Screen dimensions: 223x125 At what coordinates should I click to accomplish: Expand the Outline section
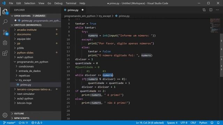click(36, 114)
